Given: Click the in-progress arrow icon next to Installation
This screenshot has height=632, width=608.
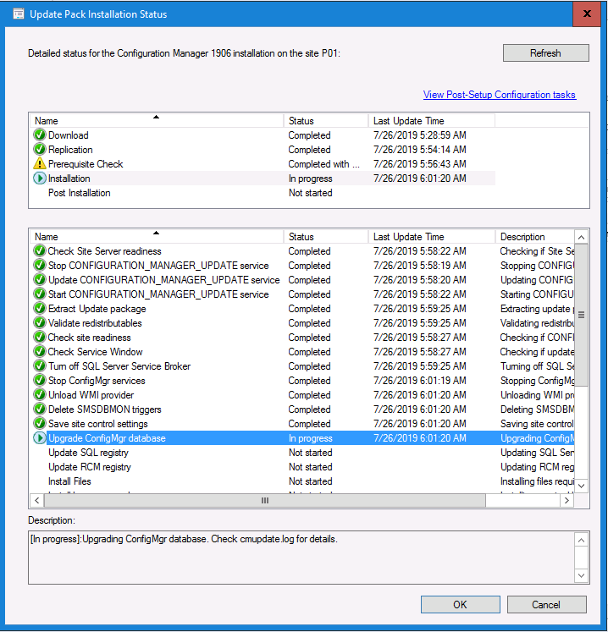Looking at the screenshot, I should pyautogui.click(x=40, y=179).
